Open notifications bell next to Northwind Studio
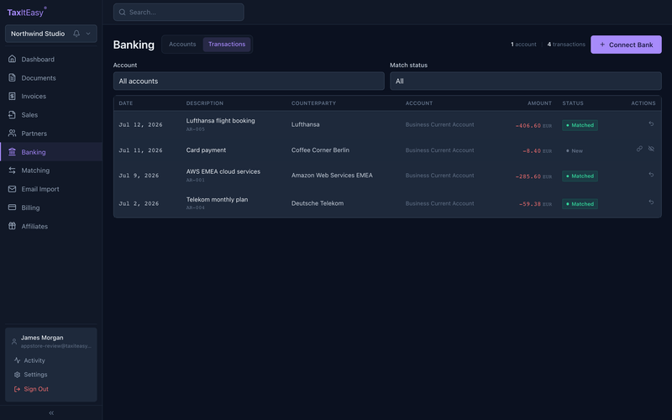The height and width of the screenshot is (420, 672). pyautogui.click(x=76, y=34)
